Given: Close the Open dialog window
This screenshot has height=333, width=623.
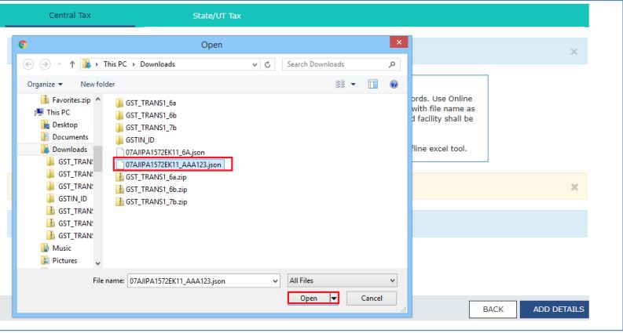Looking at the screenshot, I should tap(399, 42).
